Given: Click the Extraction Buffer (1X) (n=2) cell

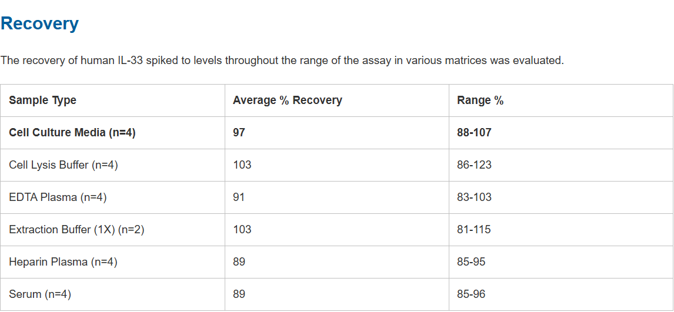Looking at the screenshot, I should [x=76, y=230].
